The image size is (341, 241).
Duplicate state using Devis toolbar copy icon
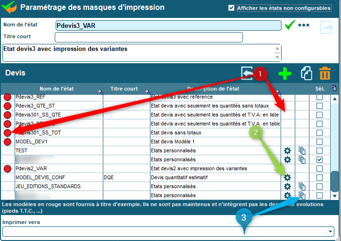(307, 73)
